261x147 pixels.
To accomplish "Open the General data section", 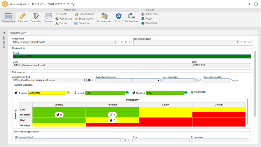I will 8,18.
